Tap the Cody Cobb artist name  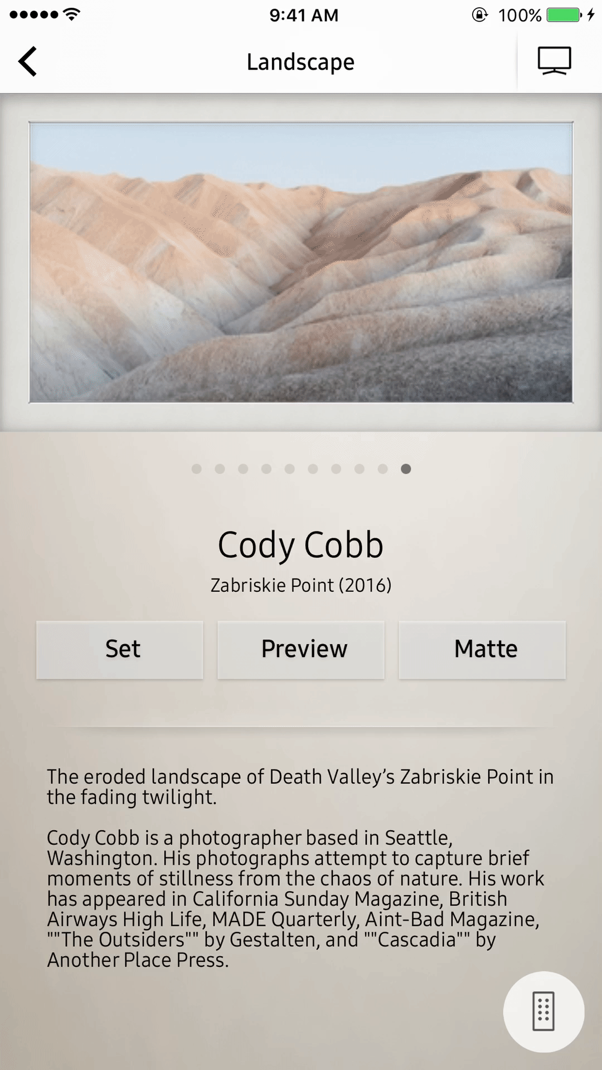tap(300, 545)
